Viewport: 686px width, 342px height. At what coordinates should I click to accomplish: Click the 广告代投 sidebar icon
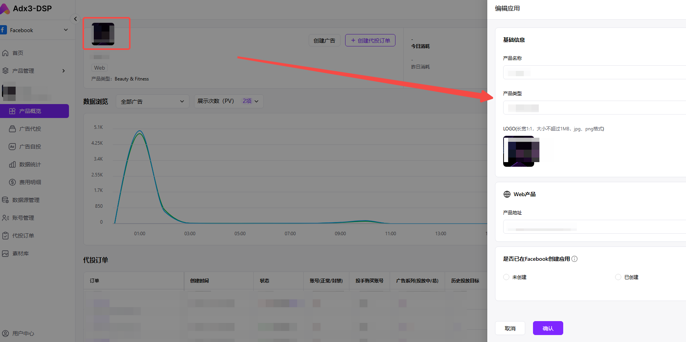12,129
